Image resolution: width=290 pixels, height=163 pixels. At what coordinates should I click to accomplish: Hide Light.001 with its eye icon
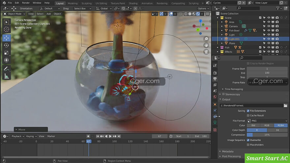(x=269, y=39)
